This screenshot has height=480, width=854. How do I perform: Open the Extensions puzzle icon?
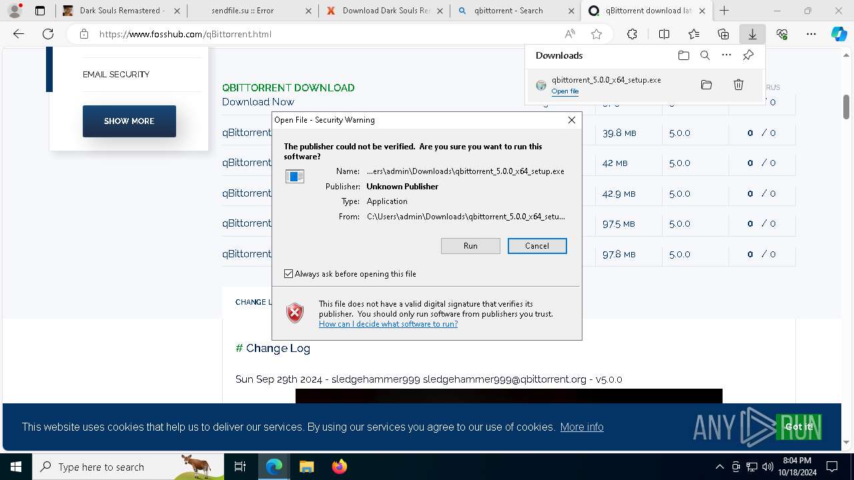pos(632,34)
